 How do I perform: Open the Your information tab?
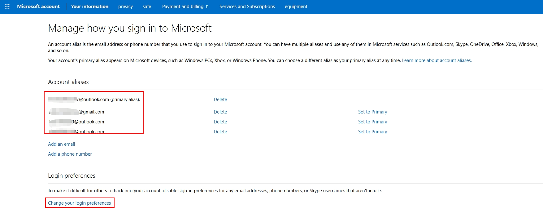89,7
